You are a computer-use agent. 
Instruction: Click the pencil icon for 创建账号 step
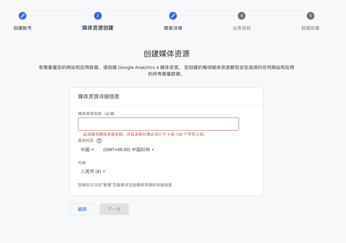(23, 15)
